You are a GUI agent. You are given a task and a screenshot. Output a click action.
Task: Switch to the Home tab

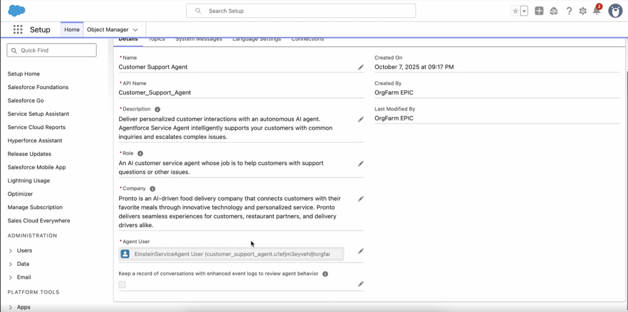tap(72, 29)
